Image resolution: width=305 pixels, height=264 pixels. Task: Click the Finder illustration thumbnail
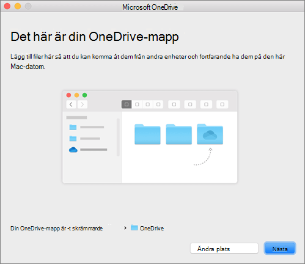click(150, 137)
